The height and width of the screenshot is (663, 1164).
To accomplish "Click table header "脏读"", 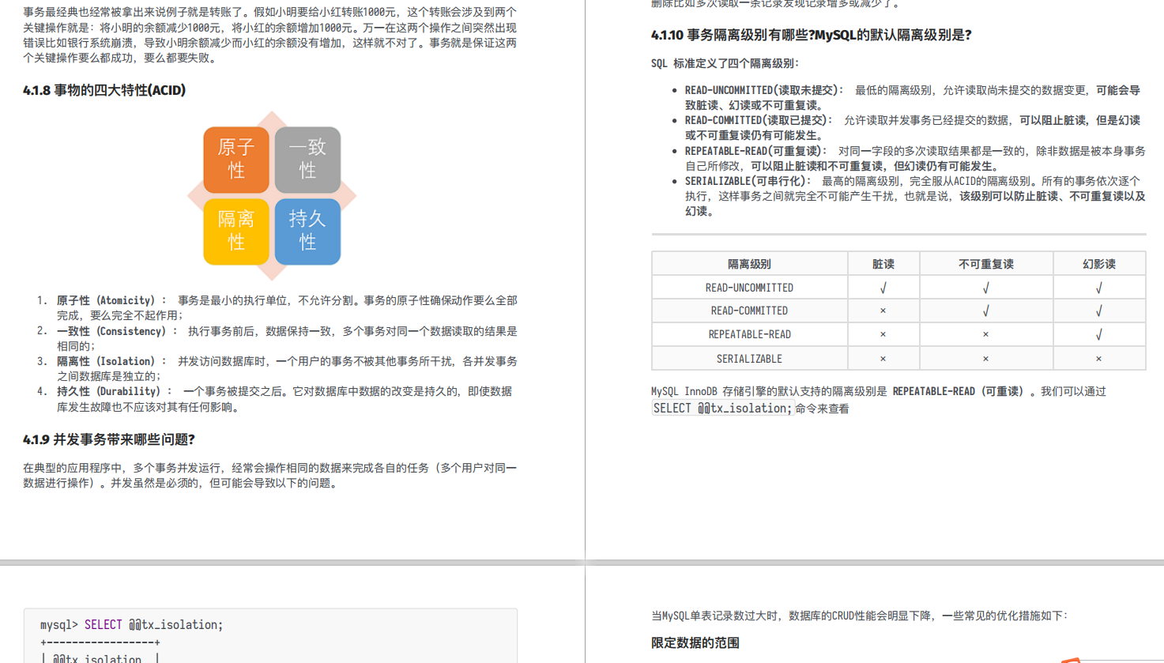I will pyautogui.click(x=883, y=264).
